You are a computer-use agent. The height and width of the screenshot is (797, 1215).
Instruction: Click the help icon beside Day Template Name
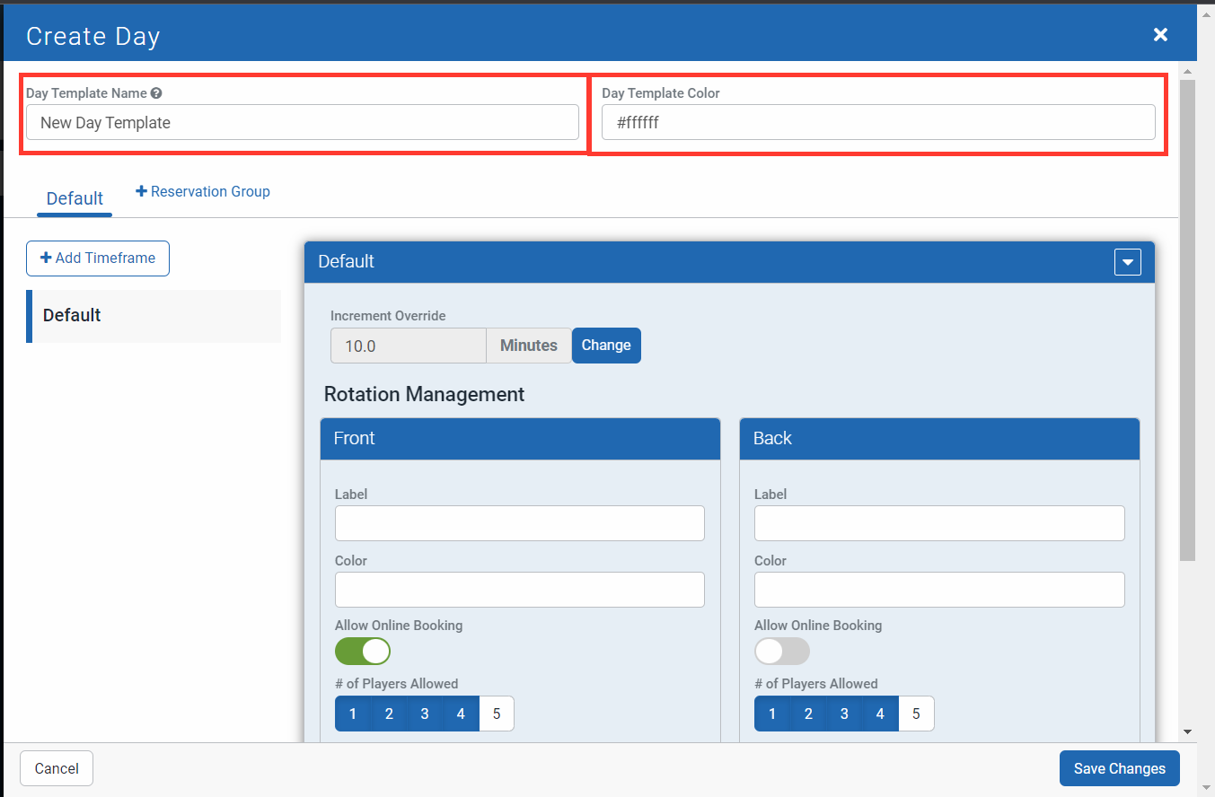(x=156, y=93)
